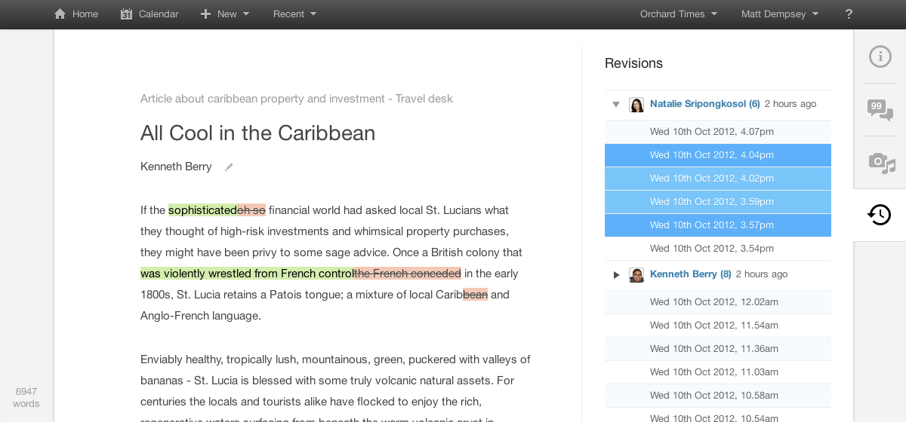Open the Recent dropdown menu

click(294, 14)
